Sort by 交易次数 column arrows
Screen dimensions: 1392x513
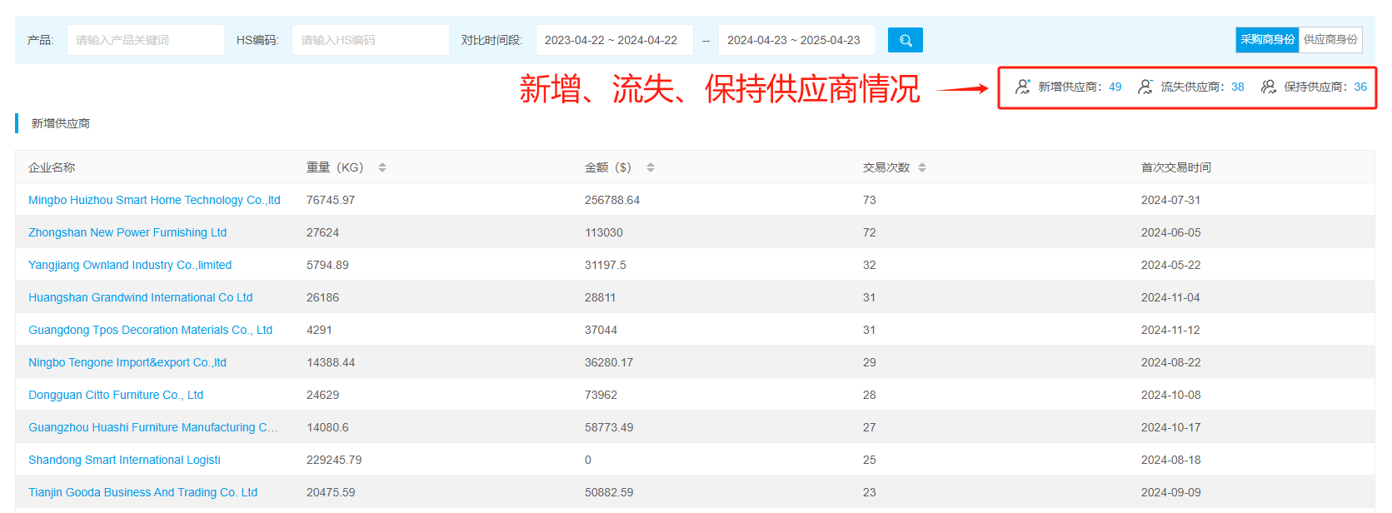(922, 167)
